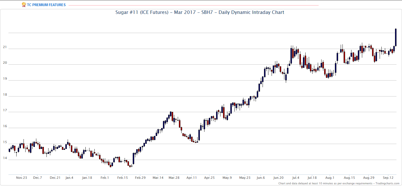Click the Dec.7 date axis label
402x193 pixels.
click(37, 178)
